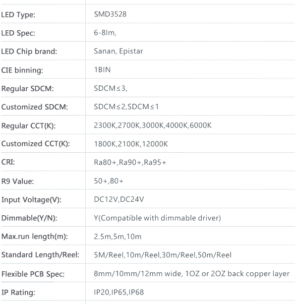This screenshot has width=295, height=304.
Task: Click the Dimmable(Y/N) label
Action: [29, 218]
